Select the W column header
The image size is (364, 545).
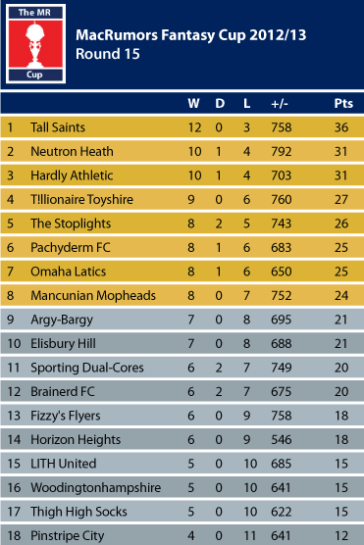(193, 104)
